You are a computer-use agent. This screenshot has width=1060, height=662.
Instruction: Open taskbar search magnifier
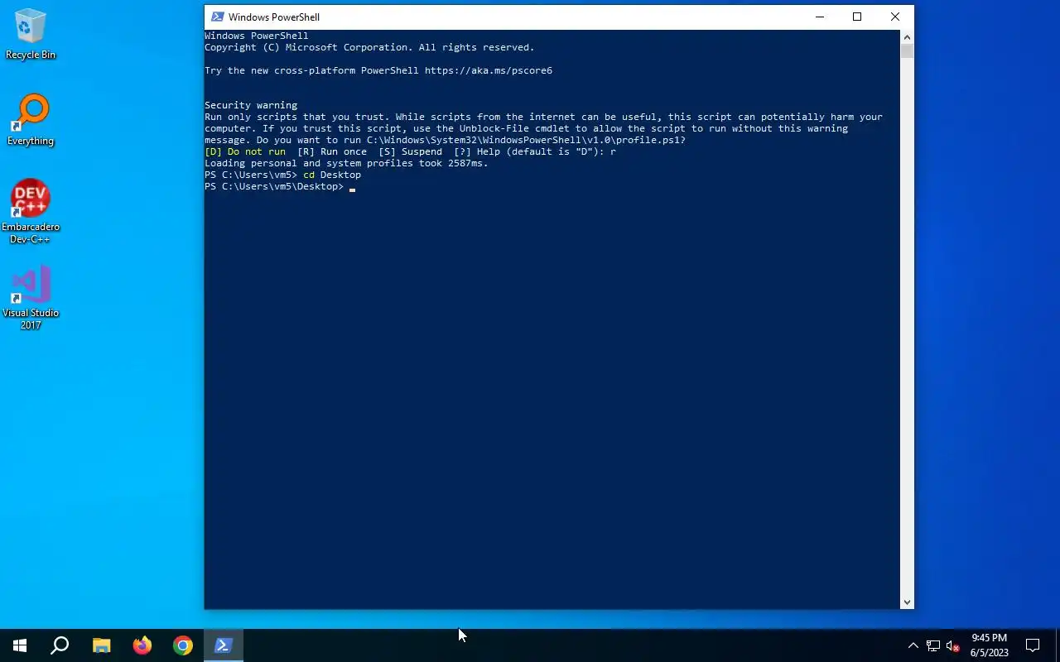coord(60,645)
